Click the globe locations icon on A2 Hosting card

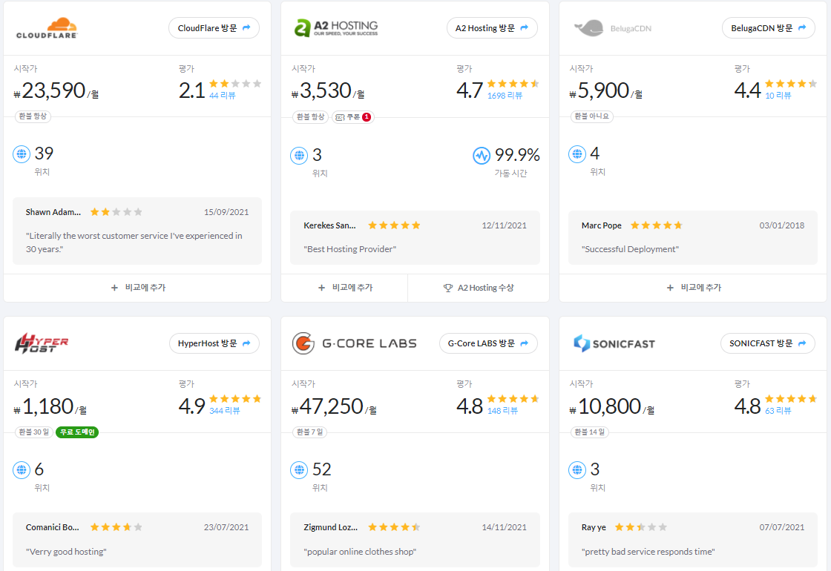pyautogui.click(x=299, y=156)
